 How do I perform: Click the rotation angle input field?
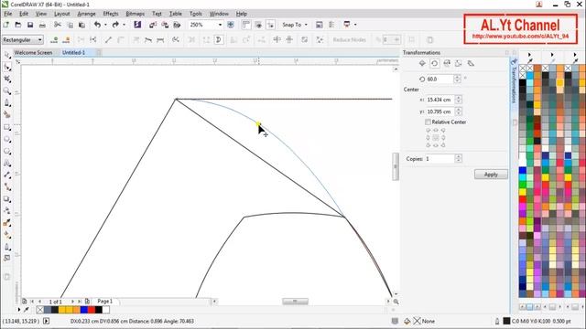[439, 80]
